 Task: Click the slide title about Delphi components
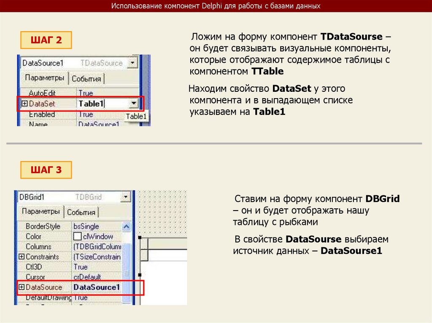[216, 6]
